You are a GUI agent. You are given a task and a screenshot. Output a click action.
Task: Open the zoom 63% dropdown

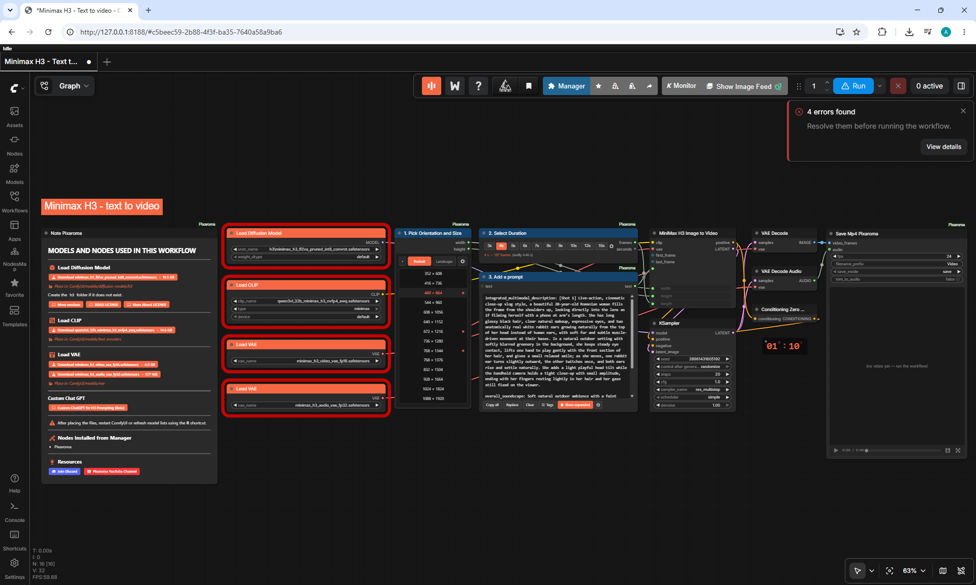pyautogui.click(x=913, y=571)
